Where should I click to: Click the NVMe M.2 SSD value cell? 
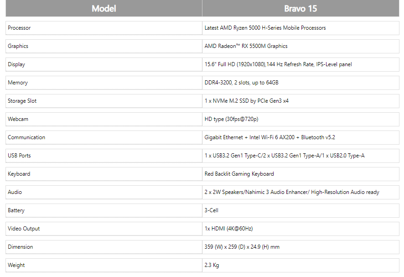(300, 101)
